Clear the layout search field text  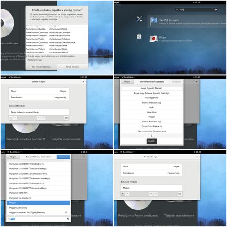click(x=68, y=219)
